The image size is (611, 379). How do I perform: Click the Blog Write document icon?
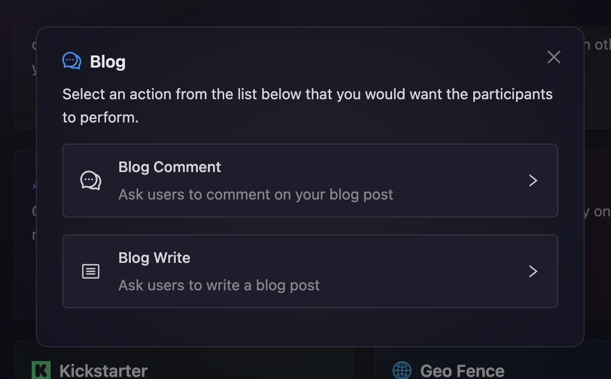(x=91, y=271)
